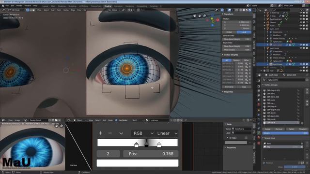
Task: Click the Assign vertex group button
Action: point(268,129)
